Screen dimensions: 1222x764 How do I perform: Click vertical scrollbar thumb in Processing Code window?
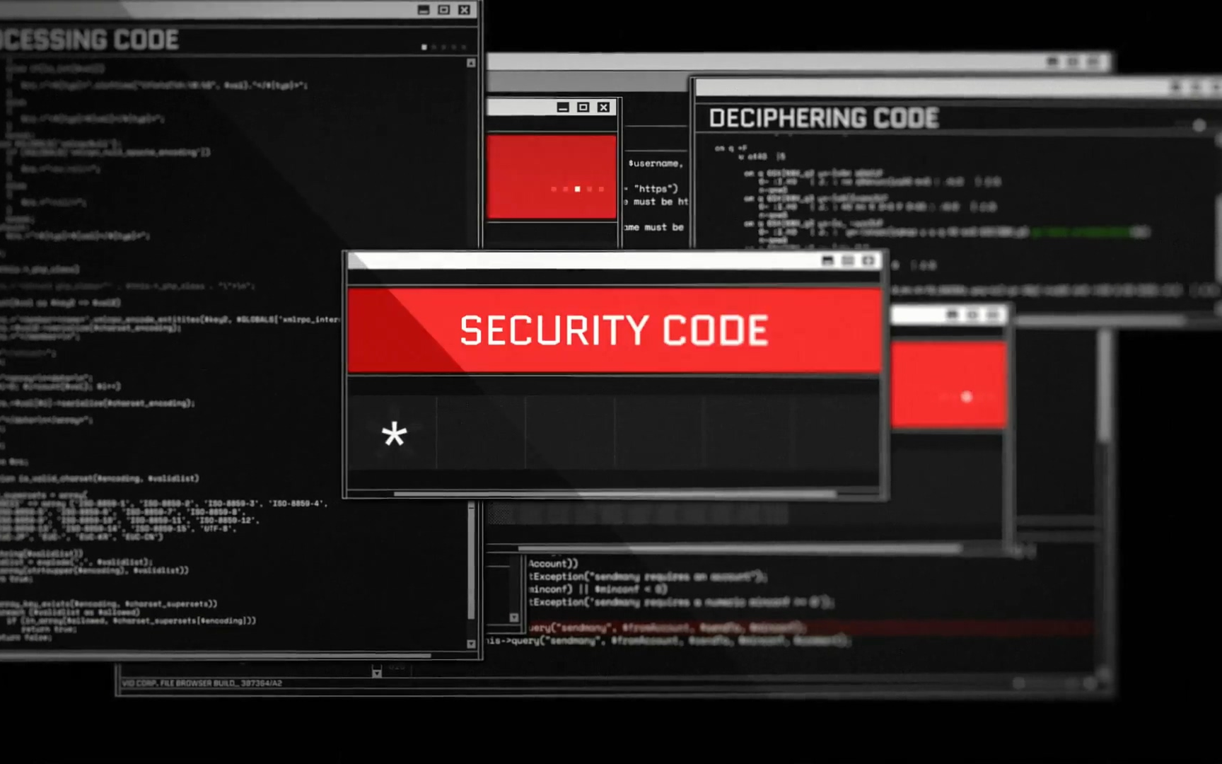(471, 561)
